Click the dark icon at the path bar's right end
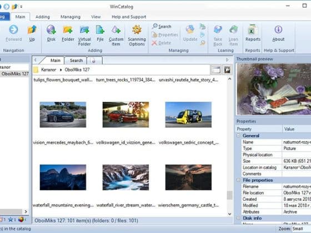This screenshot has height=233, width=311. [227, 70]
